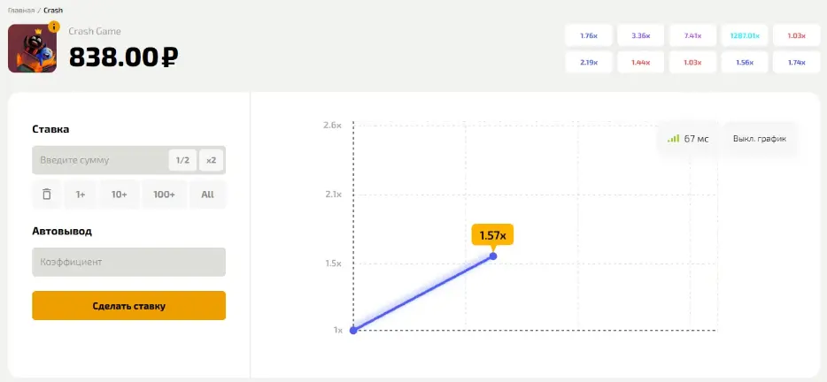Select the 2.19x history result
This screenshot has height=382, width=827.
coord(589,62)
